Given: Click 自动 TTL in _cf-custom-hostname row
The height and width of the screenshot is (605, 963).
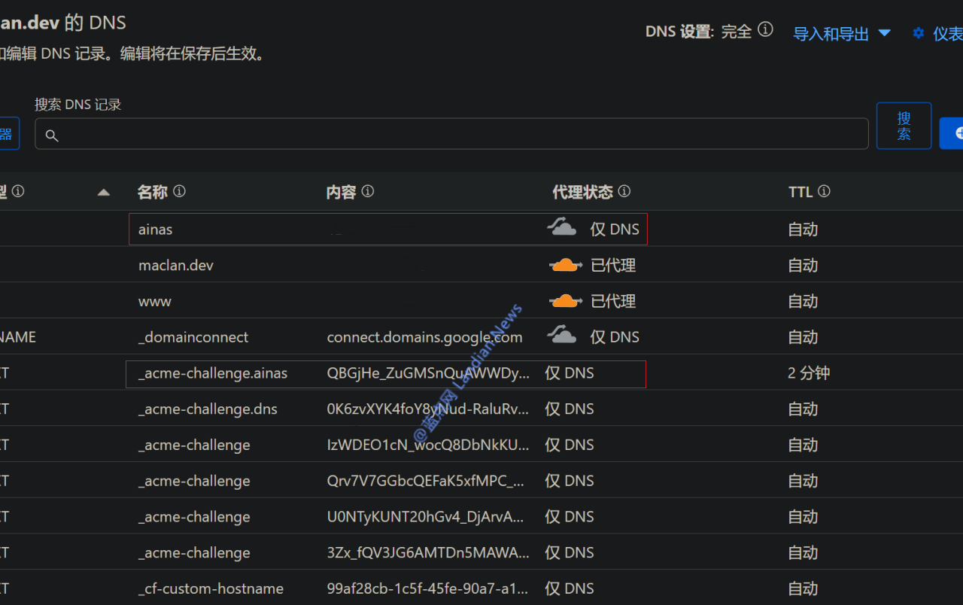Looking at the screenshot, I should 803,589.
